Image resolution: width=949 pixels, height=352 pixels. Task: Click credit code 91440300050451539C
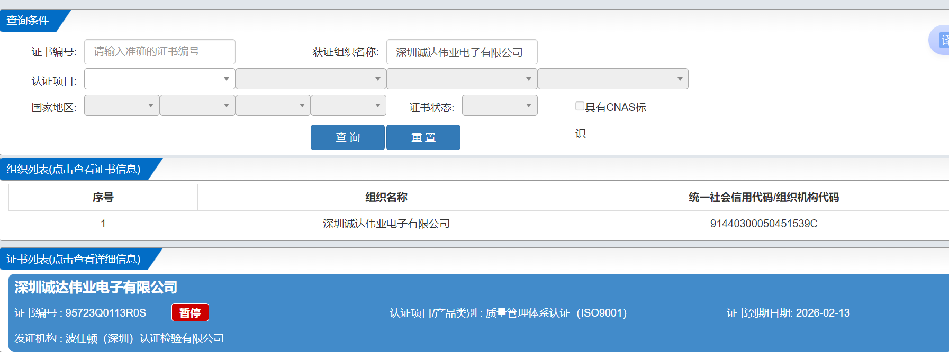point(764,224)
